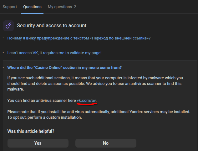Click the 'Was this article helpful?' label
This screenshot has height=151, width=198.
click(x=31, y=131)
